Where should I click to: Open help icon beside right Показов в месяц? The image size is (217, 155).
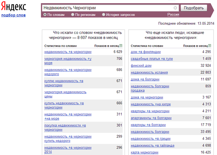point(210,46)
